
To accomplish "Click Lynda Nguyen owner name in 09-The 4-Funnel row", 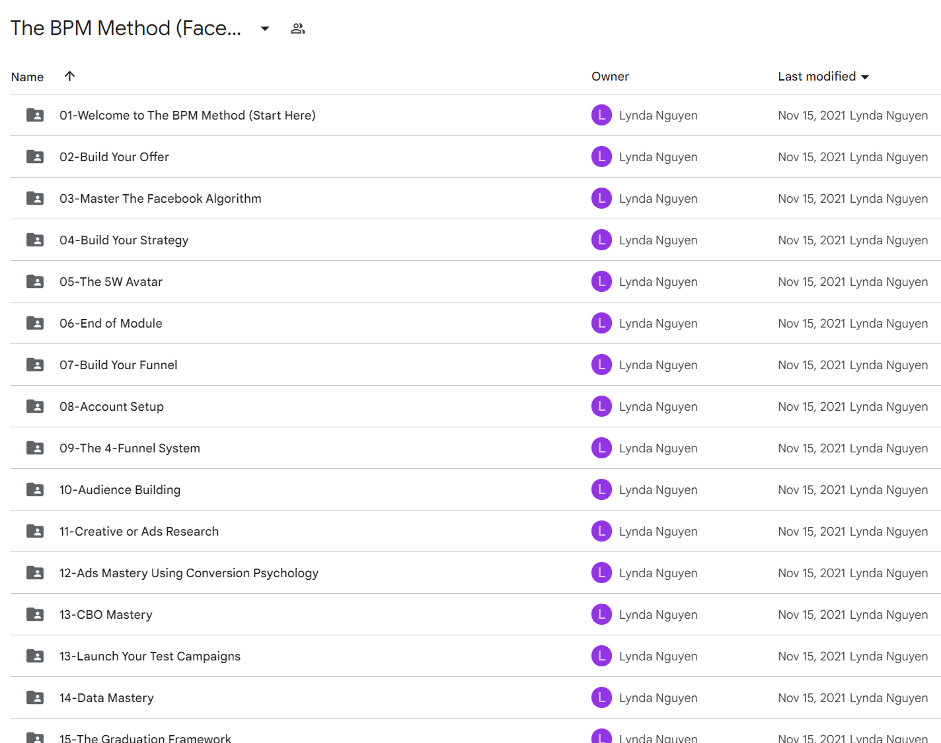I will [658, 448].
